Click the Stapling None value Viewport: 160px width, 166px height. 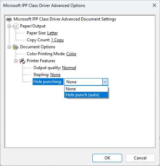[x=55, y=75]
